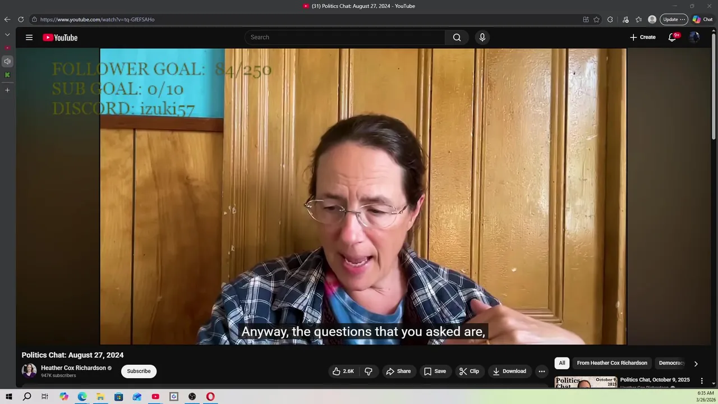Select the All filter chip

tap(561, 363)
